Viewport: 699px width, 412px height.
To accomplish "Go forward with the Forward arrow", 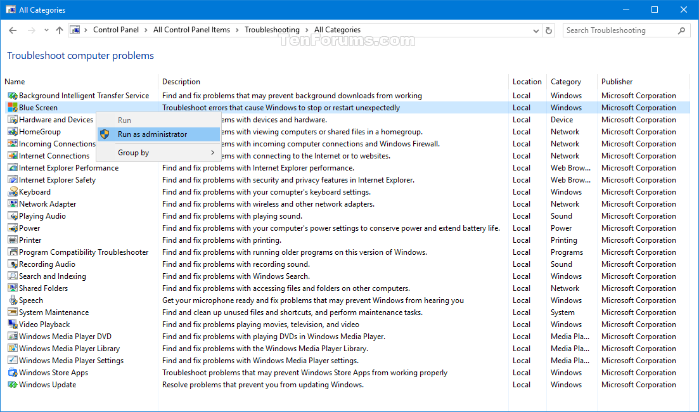I will pyautogui.click(x=31, y=30).
